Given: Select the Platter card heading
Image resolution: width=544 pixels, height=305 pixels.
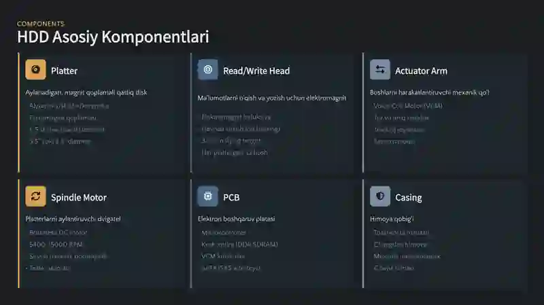Looking at the screenshot, I should (64, 71).
